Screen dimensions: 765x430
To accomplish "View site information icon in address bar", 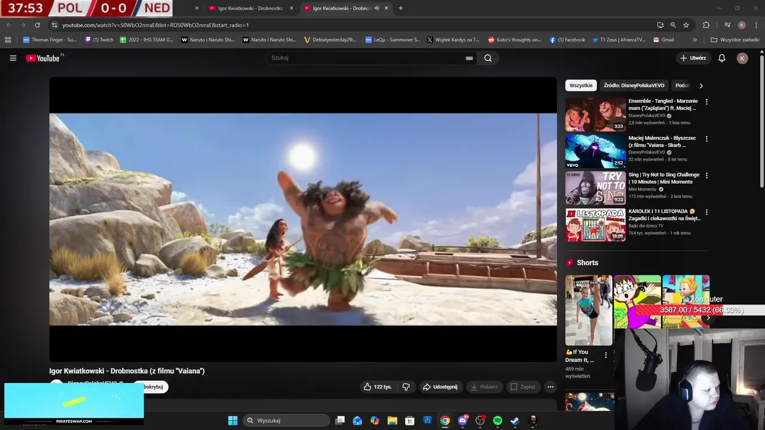I will point(54,25).
